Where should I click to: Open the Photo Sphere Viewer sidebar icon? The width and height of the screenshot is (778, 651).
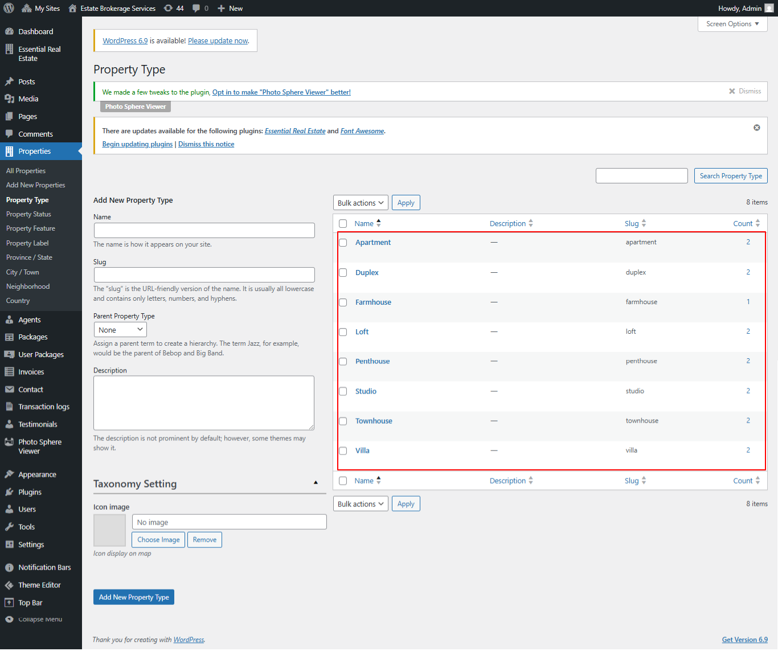tap(9, 442)
